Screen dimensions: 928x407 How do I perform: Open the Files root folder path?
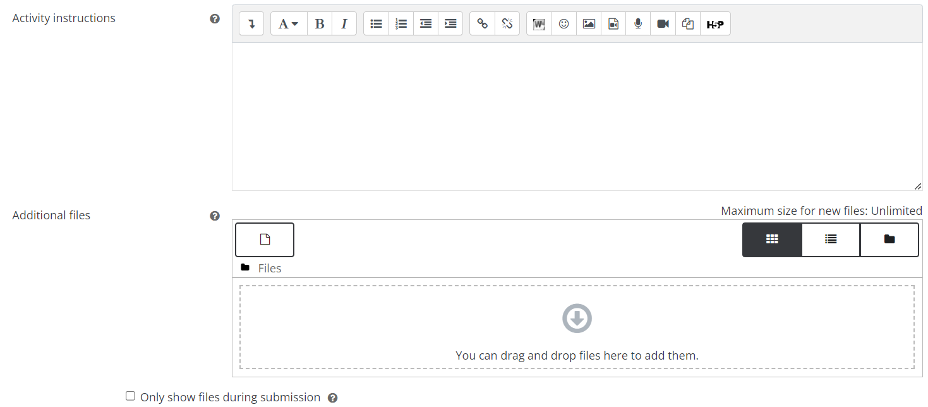coord(269,269)
